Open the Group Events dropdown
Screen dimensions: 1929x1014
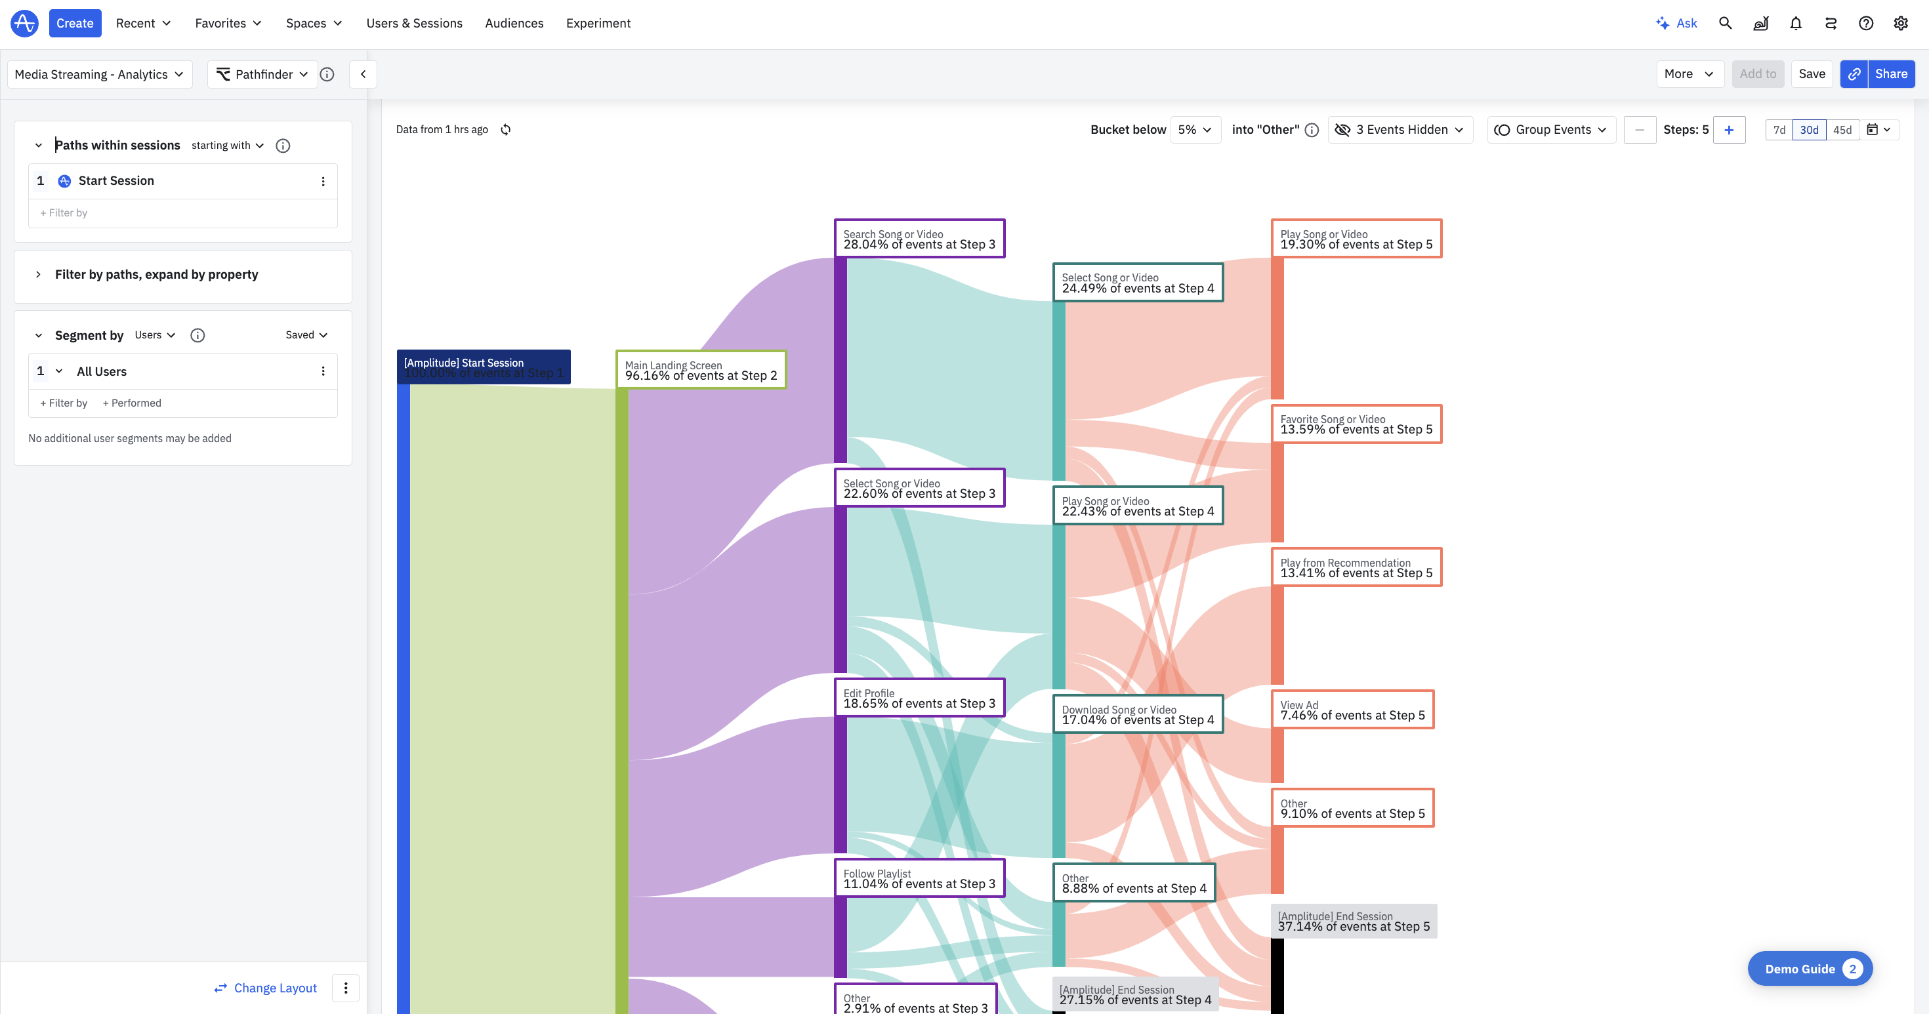[1551, 129]
